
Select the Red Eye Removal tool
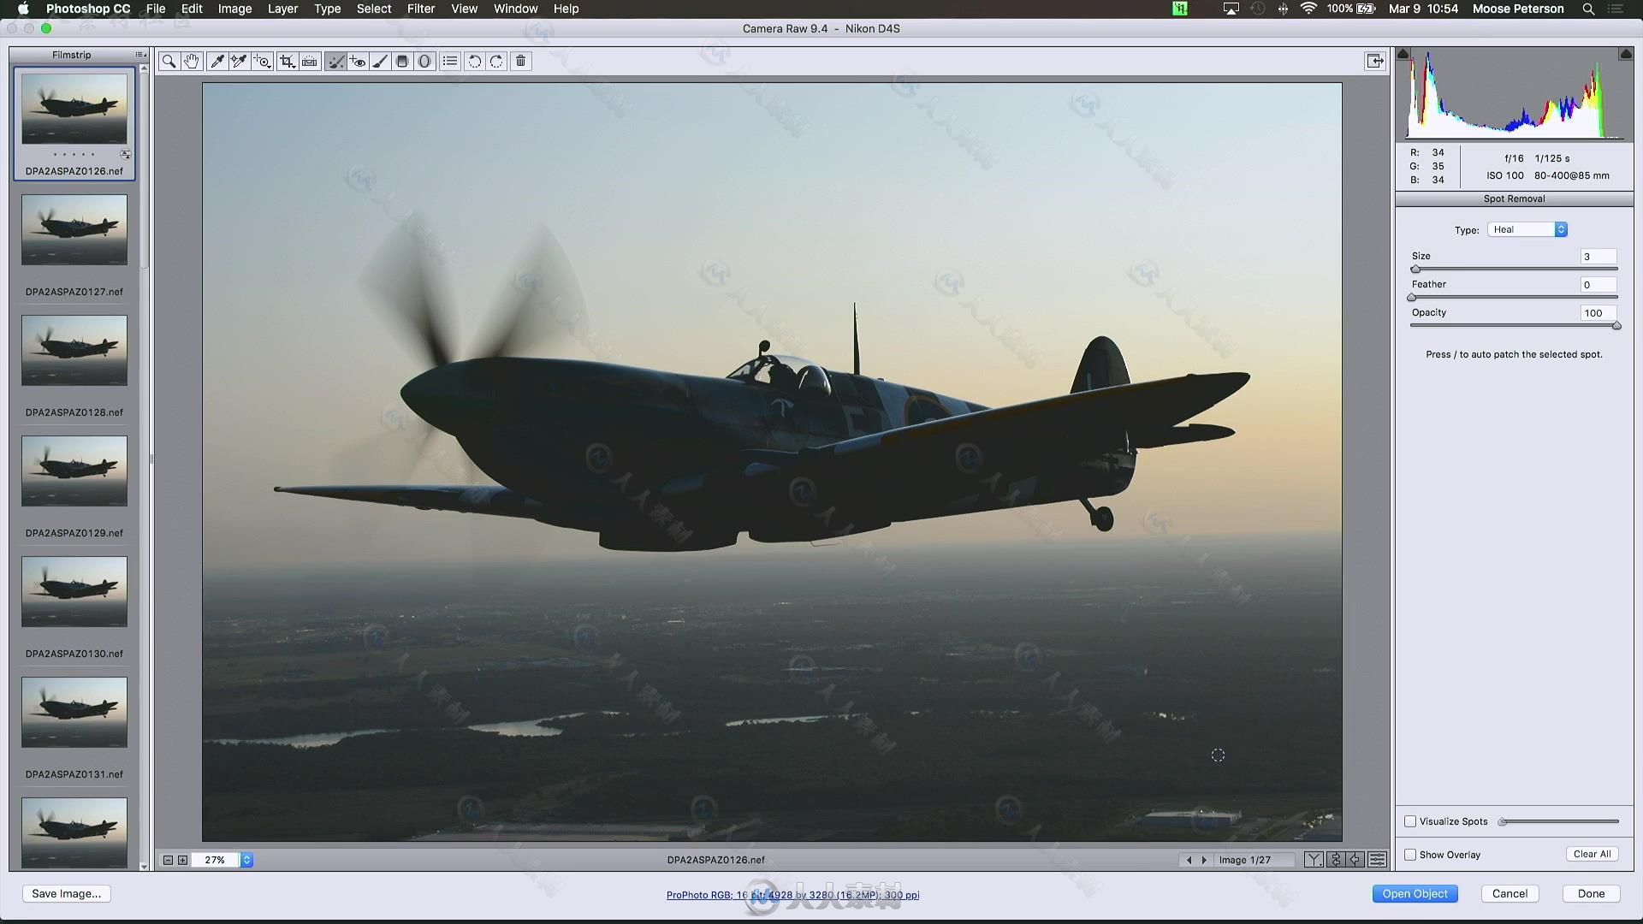click(x=358, y=62)
